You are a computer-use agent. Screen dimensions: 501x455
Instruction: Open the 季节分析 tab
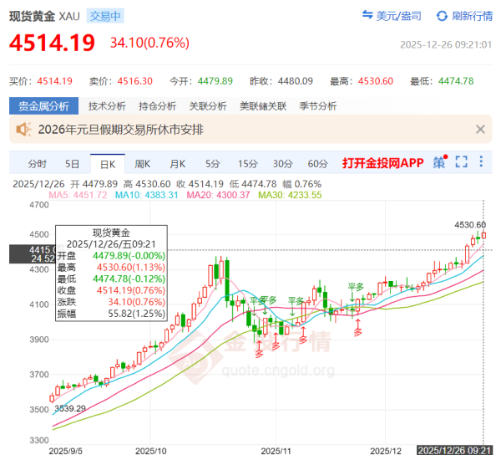pos(318,106)
